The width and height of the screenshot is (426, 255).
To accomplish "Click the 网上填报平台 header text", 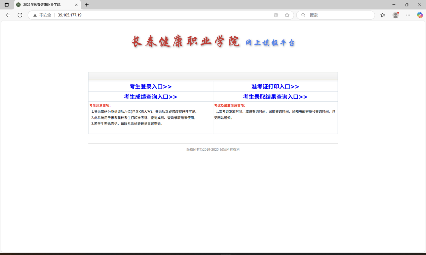I will point(270,43).
